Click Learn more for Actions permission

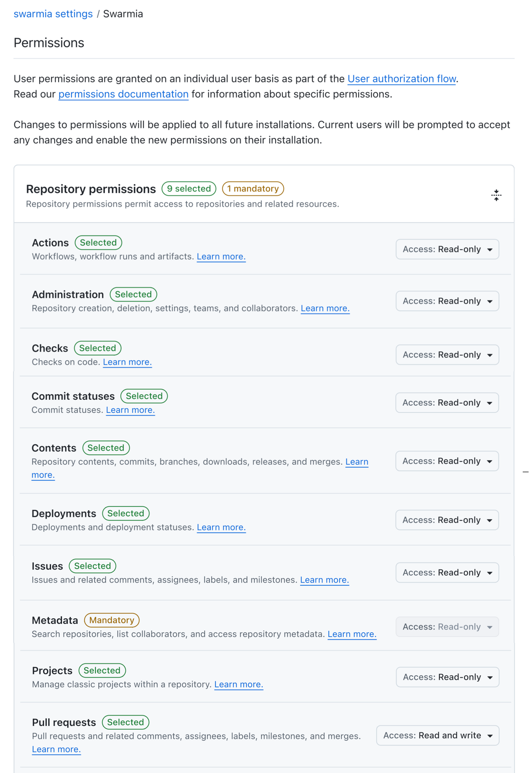coord(221,256)
